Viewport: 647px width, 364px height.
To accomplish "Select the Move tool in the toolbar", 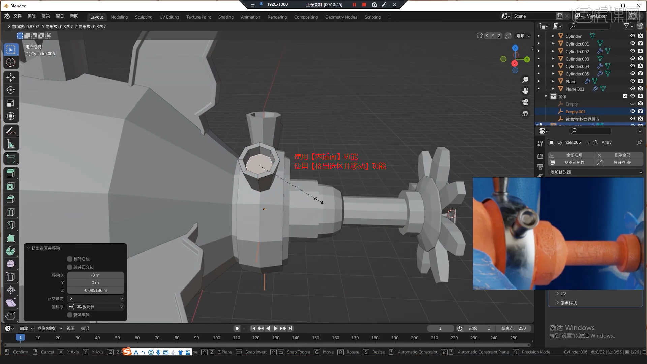I will [x=11, y=77].
